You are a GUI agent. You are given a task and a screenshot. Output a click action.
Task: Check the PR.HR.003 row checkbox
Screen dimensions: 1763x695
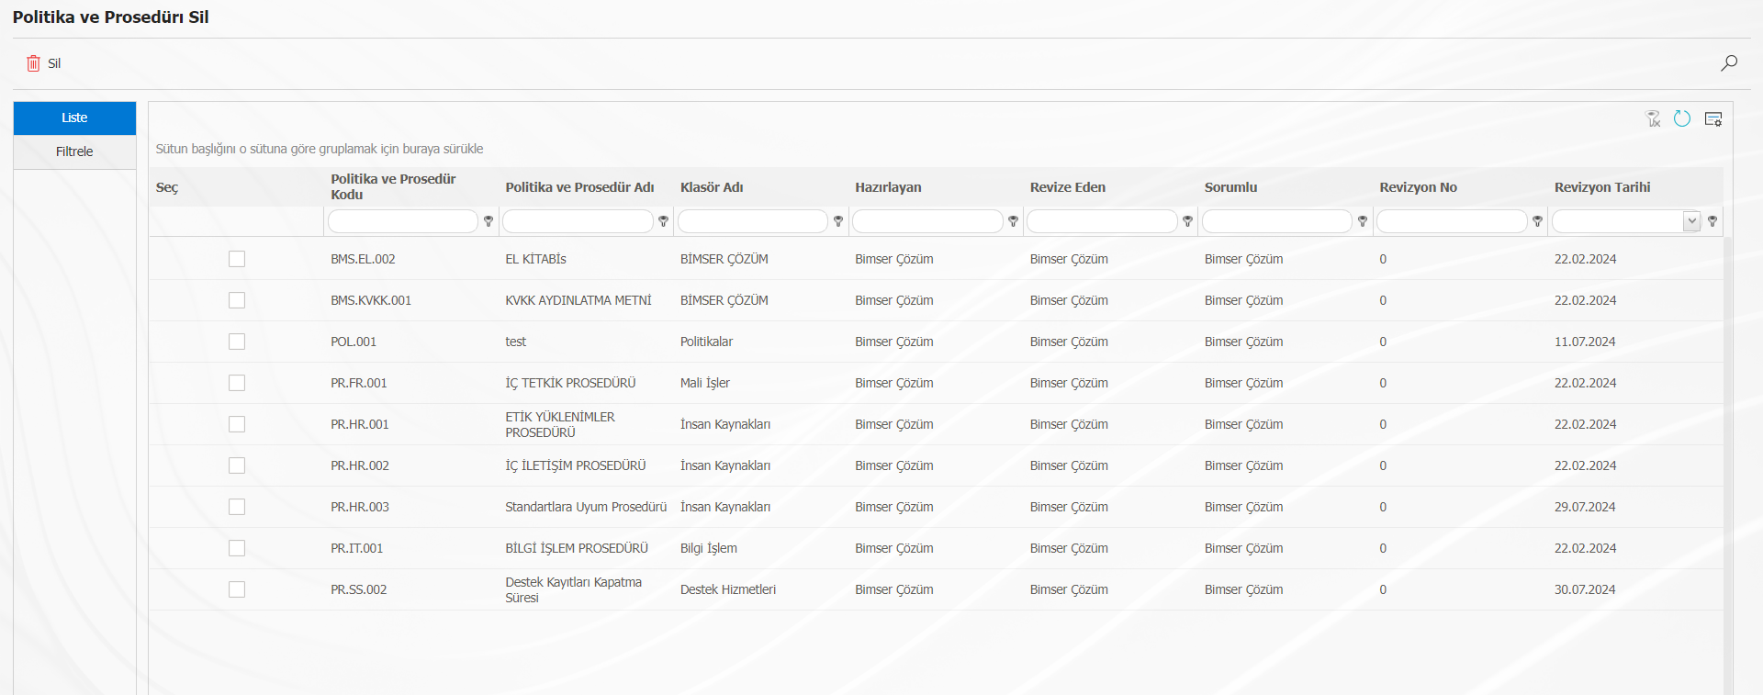[x=237, y=507]
